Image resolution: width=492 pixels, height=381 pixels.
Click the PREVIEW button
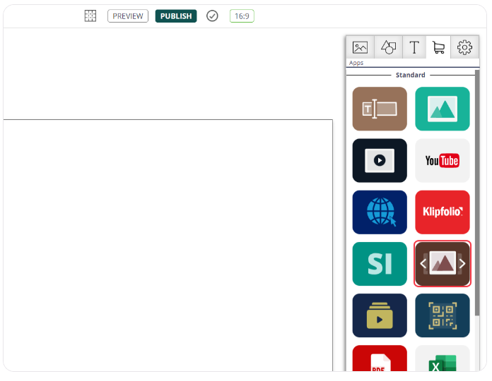tap(128, 16)
